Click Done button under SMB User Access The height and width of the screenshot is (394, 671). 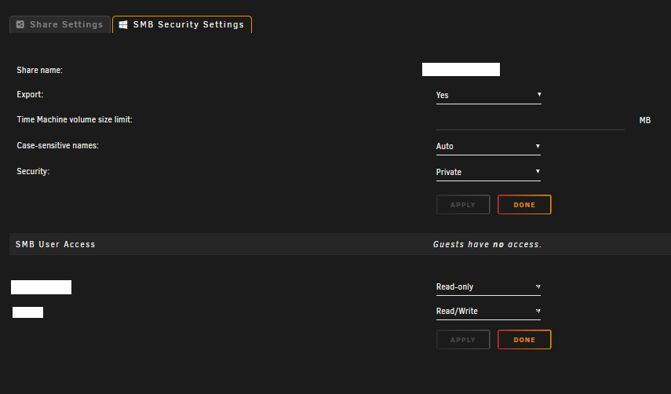pos(524,340)
